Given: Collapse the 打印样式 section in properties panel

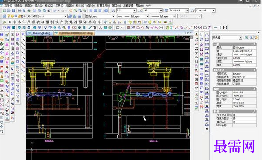Looking at the screenshot, I should pos(254,70).
